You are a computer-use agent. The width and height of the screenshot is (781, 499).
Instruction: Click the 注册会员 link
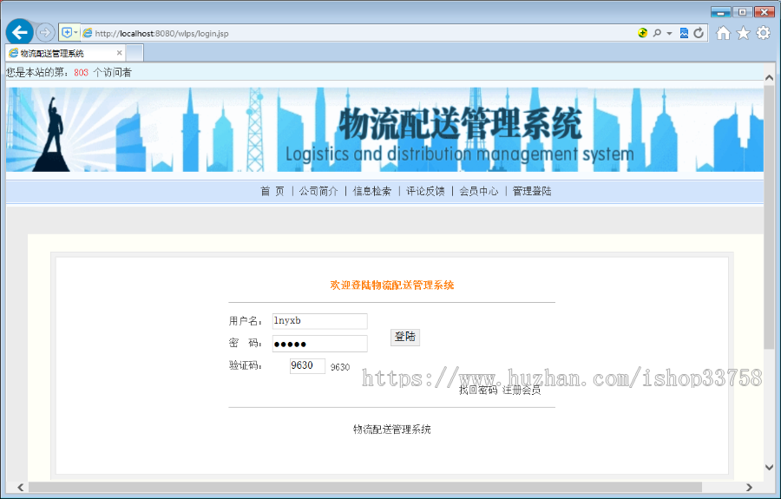[522, 390]
